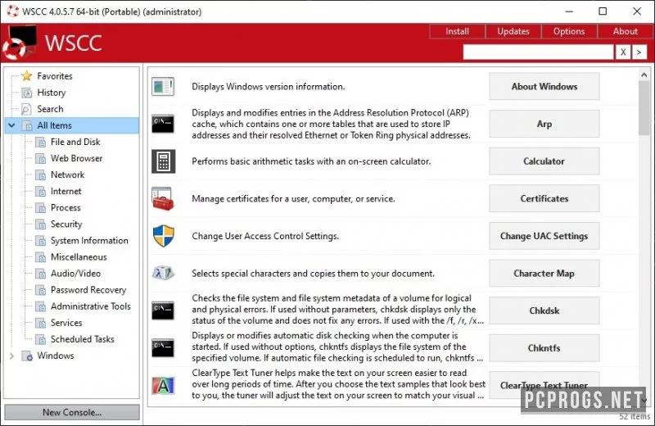Screen dimensions: 655x426
Task: Click 'Manage certificates for a user' description
Action: 293,198
